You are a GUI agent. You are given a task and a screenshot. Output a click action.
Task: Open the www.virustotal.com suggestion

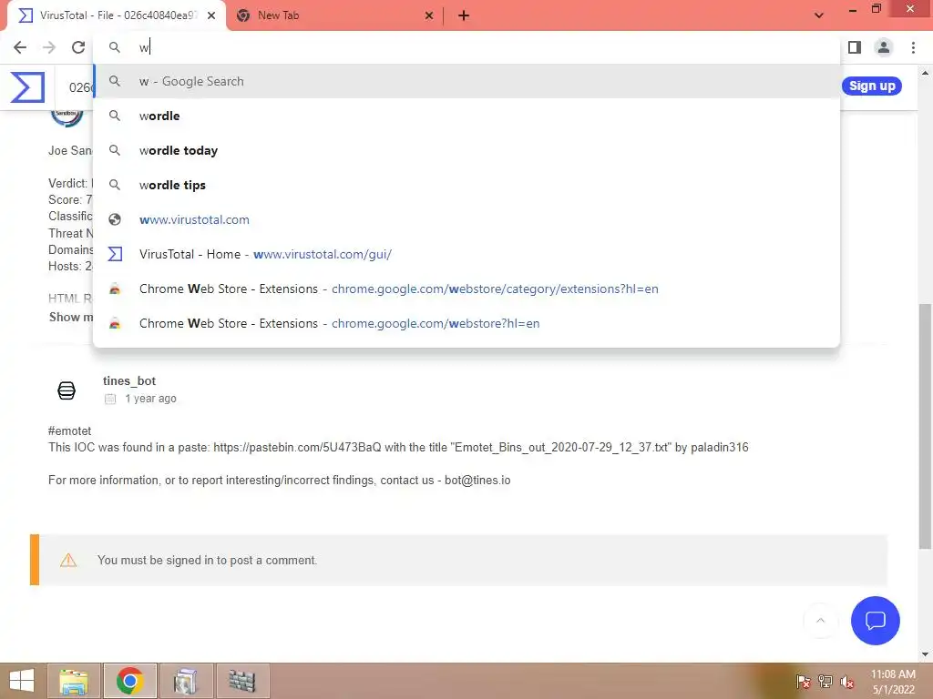coord(466,219)
